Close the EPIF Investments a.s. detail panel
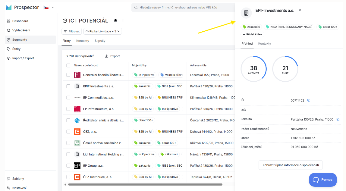The height and width of the screenshot is (191, 346). pos(300,10)
